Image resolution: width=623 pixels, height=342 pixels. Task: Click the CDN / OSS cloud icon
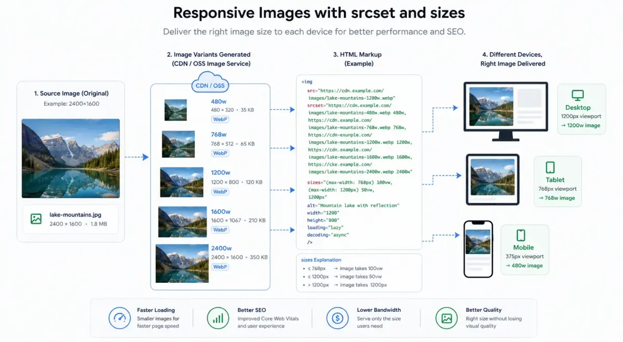click(x=210, y=83)
